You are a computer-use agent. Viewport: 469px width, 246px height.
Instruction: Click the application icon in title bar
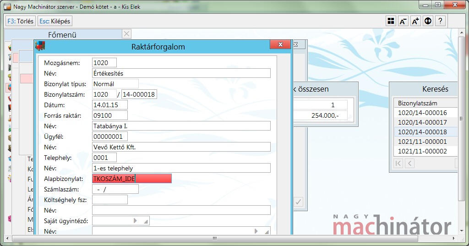click(x=7, y=6)
